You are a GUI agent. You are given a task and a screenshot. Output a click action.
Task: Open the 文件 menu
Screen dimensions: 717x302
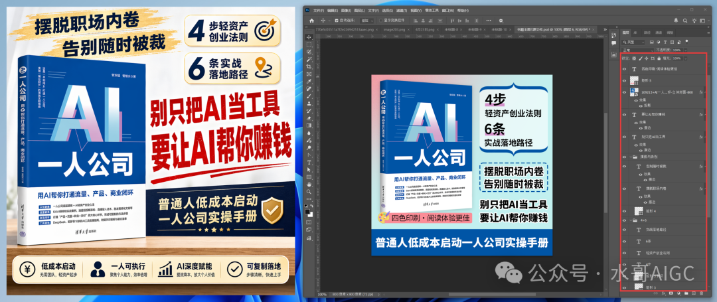point(319,11)
